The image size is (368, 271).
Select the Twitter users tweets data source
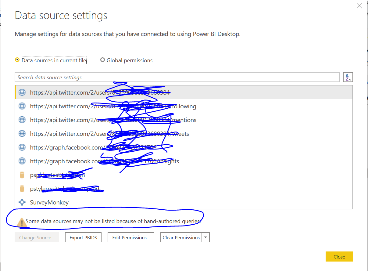(x=184, y=134)
